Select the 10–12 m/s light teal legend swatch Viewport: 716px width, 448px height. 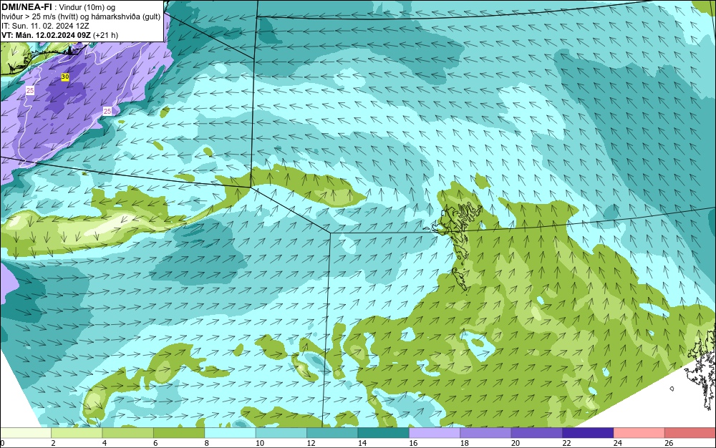[x=281, y=433]
